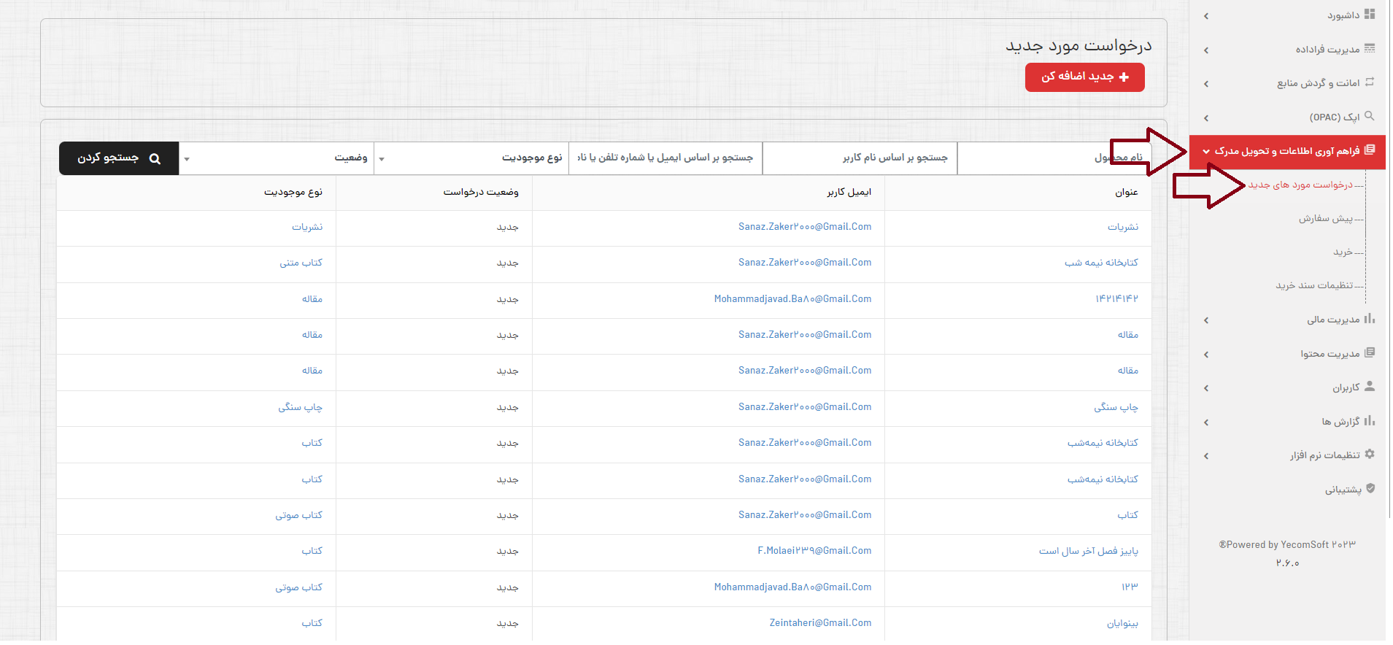Open the خرید submenu item
Screen dimensions: 1393x645
(1342, 252)
